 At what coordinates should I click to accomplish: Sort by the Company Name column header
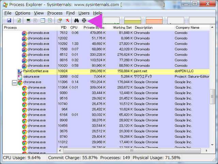pos(192,28)
